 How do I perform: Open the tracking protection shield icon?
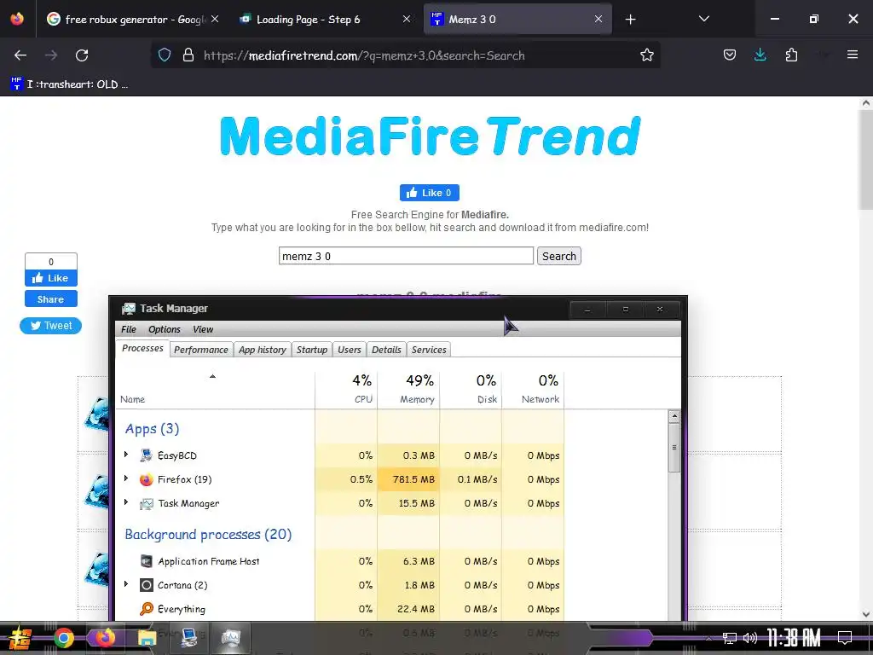point(165,55)
